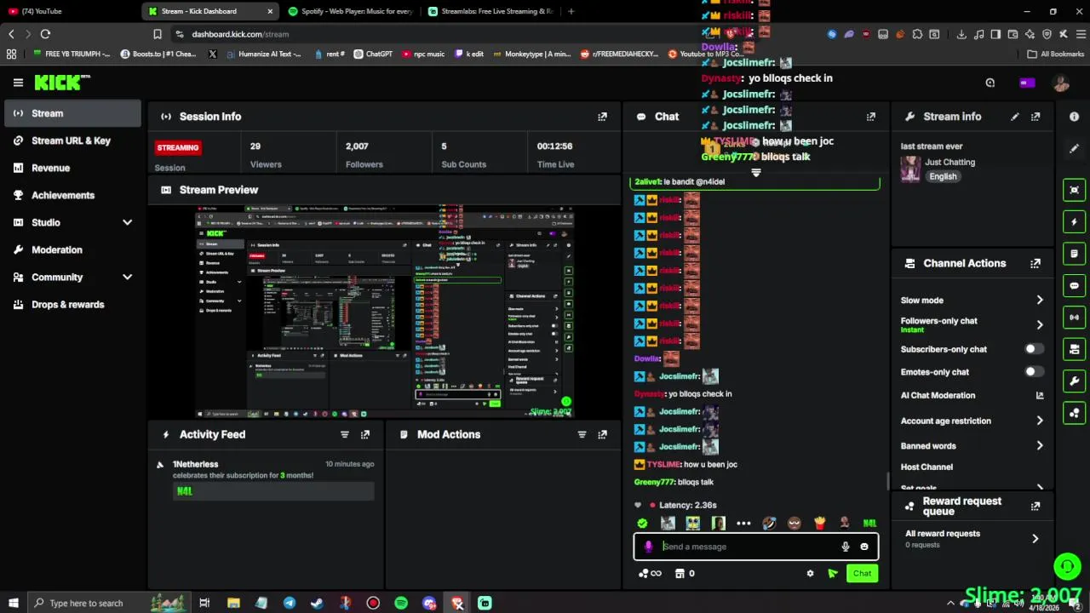The image size is (1090, 613).
Task: Send message with the Chat button
Action: coord(862,574)
